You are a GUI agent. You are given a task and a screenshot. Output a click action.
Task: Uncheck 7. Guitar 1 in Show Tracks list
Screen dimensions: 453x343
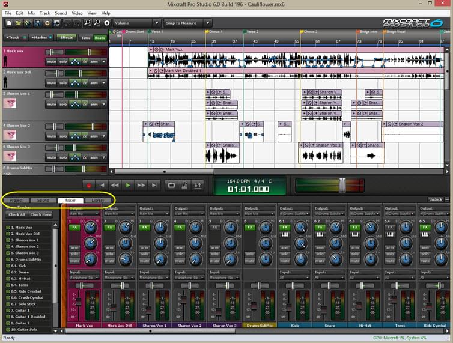8,310
